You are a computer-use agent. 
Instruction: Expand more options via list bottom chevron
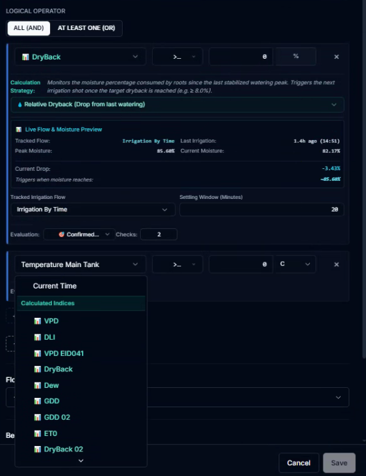point(81,461)
